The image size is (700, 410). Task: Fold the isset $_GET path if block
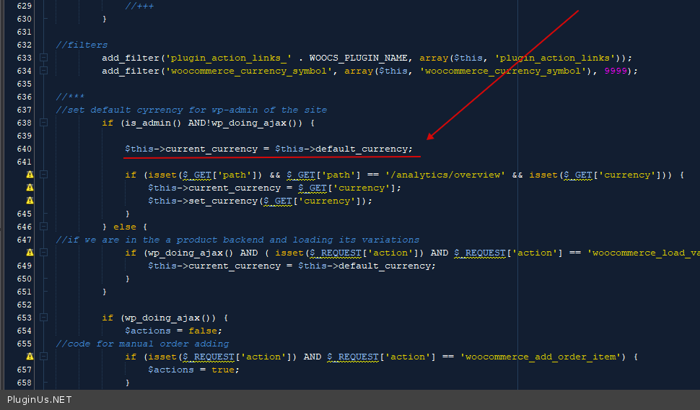pos(44,175)
